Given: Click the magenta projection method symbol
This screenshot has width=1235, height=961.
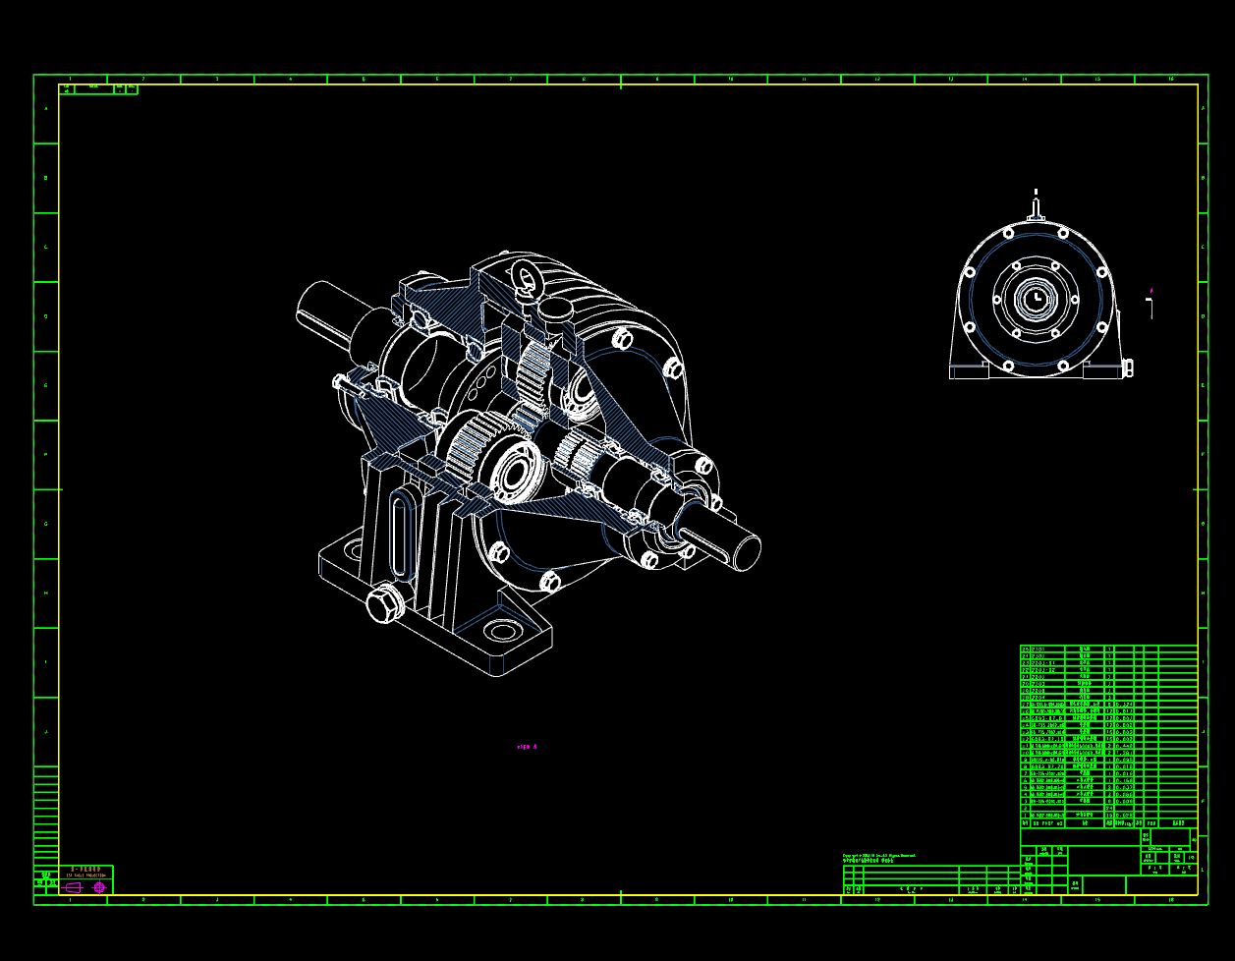Looking at the screenshot, I should click(x=74, y=887).
